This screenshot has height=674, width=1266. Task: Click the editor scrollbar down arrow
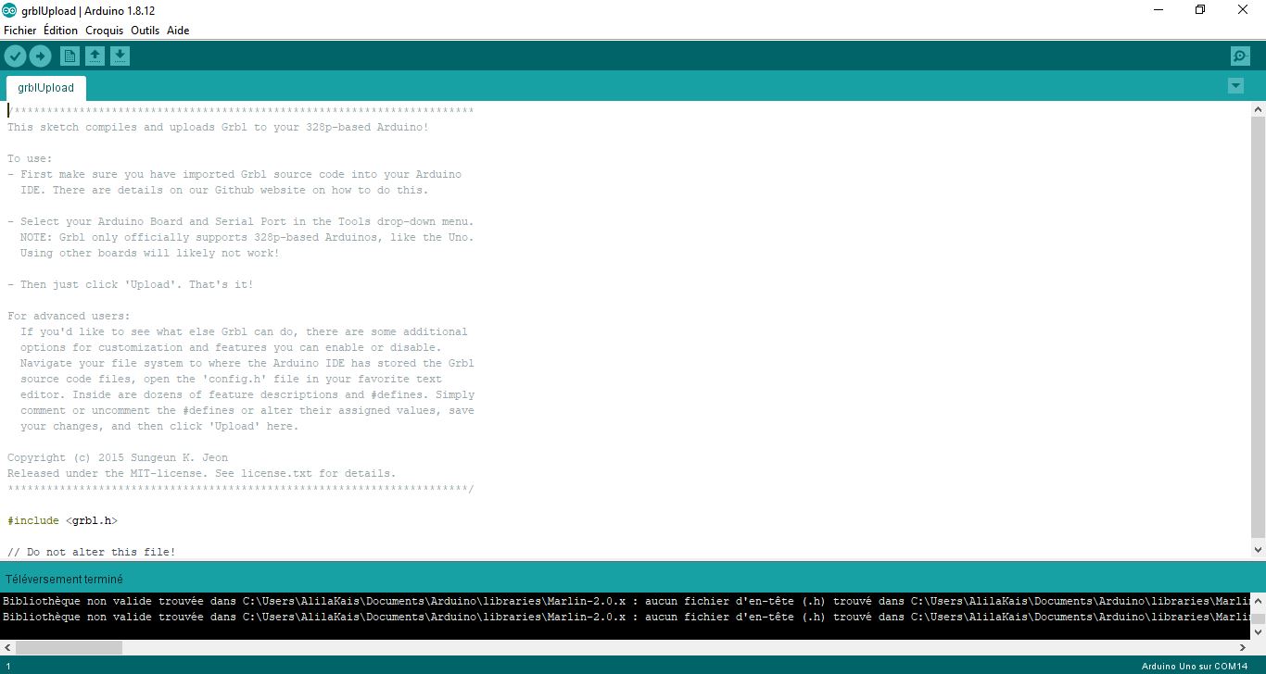pos(1258,550)
